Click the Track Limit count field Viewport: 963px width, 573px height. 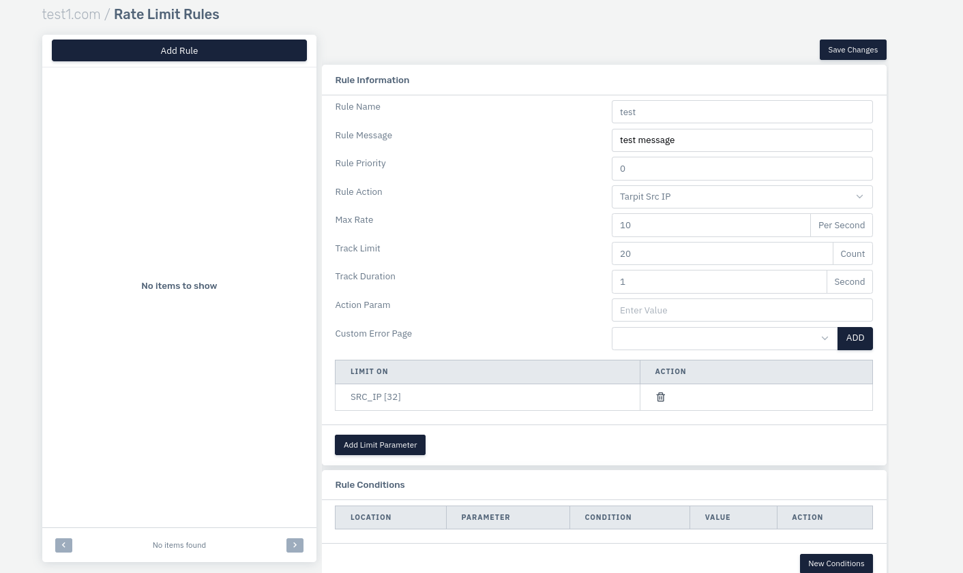[722, 254]
